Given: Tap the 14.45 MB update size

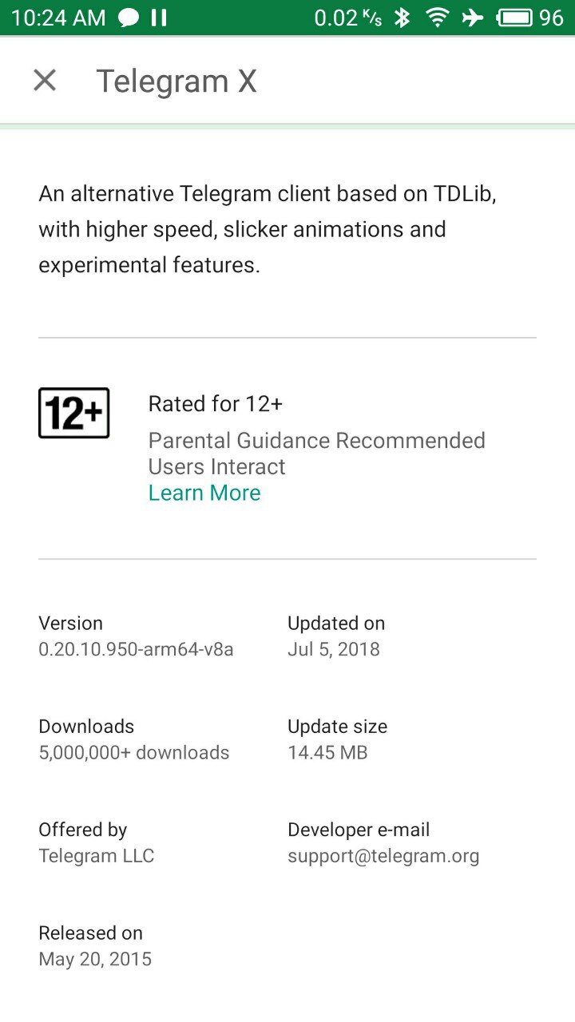Looking at the screenshot, I should coord(327,753).
